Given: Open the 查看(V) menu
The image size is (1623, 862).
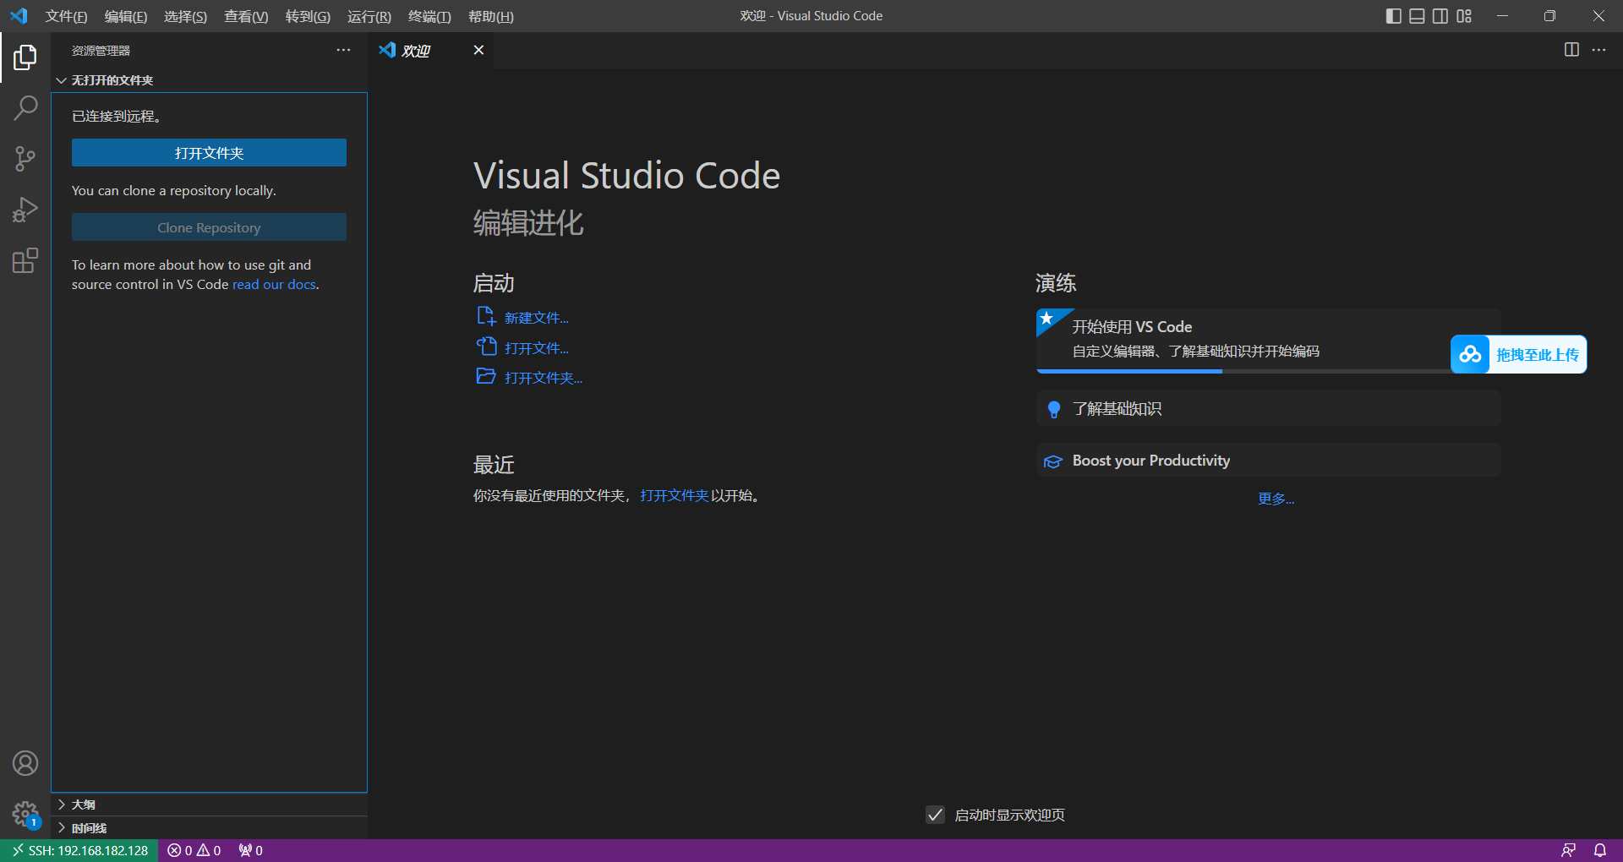Looking at the screenshot, I should (246, 16).
